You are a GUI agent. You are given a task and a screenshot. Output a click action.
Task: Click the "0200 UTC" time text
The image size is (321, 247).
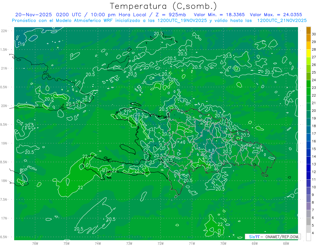[69, 15]
